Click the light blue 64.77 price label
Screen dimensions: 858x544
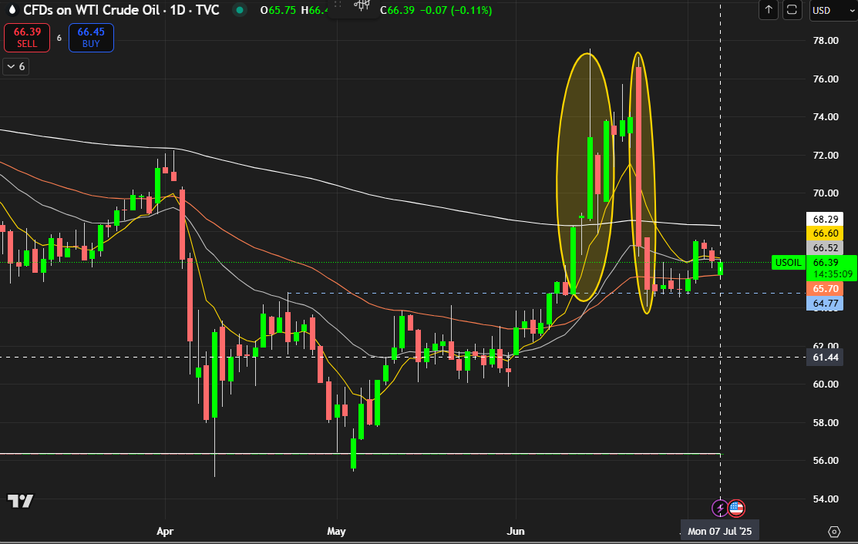pos(825,303)
